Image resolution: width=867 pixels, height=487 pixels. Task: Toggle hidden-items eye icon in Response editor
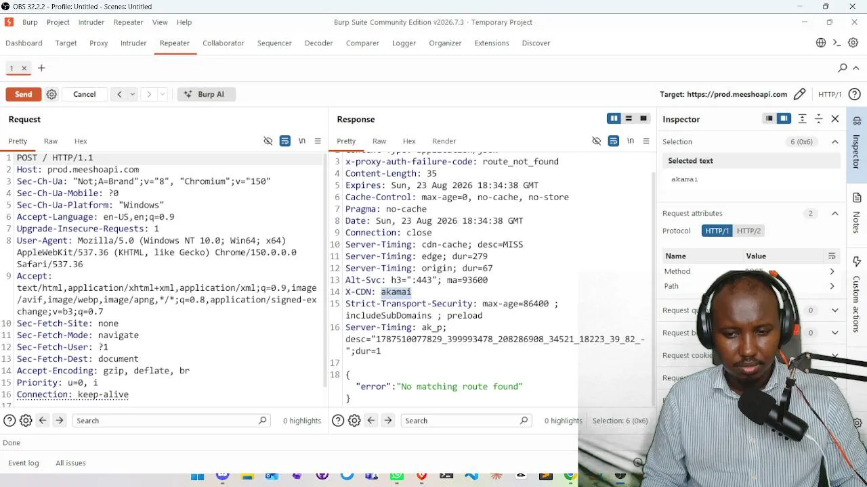click(x=597, y=141)
